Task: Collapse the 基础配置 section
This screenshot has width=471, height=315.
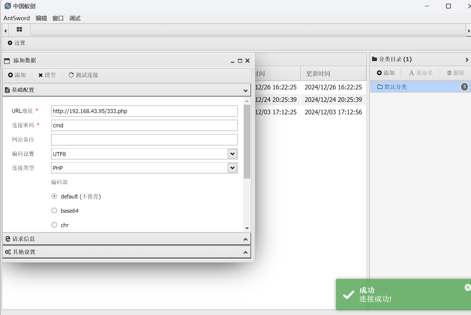Action: click(245, 91)
